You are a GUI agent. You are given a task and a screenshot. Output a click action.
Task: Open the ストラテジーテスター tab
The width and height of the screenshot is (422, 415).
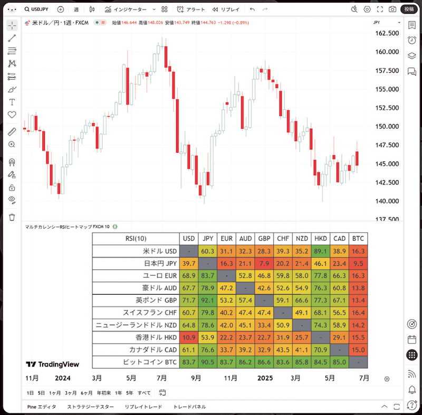pos(90,407)
